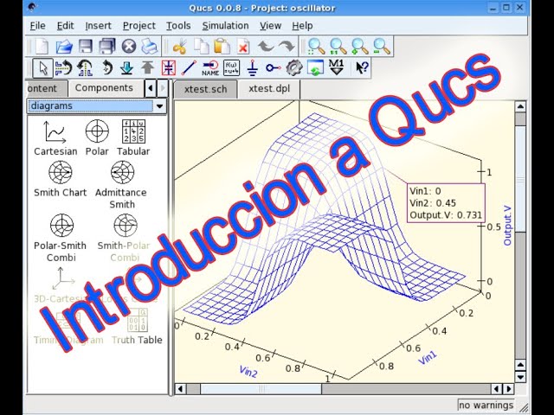
Task: Open the Edit menu
Action: tap(66, 26)
